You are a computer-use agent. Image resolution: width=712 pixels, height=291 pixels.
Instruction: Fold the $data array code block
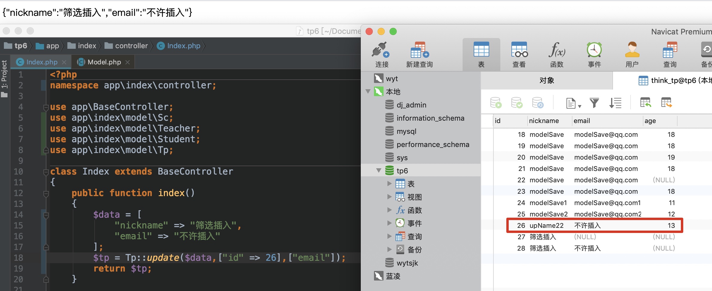pos(46,215)
